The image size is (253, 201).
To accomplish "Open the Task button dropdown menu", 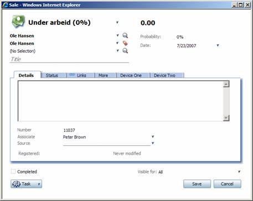I will [x=39, y=184].
